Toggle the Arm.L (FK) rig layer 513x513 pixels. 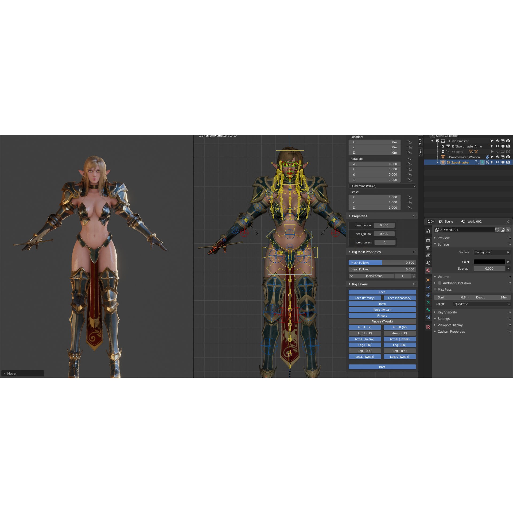click(x=365, y=333)
